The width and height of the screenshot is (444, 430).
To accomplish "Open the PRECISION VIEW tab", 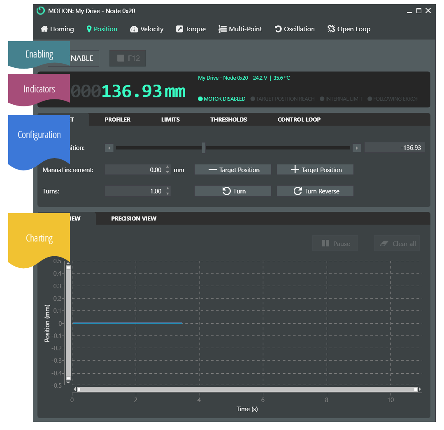I will 134,218.
